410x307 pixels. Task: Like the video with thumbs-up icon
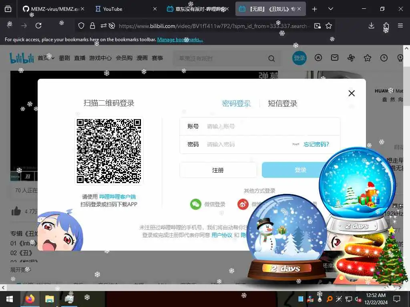click(x=16, y=211)
